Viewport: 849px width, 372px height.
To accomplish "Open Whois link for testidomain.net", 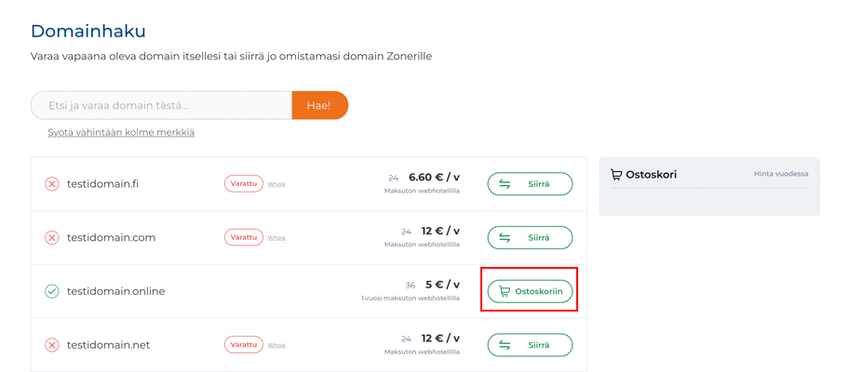I will (276, 346).
